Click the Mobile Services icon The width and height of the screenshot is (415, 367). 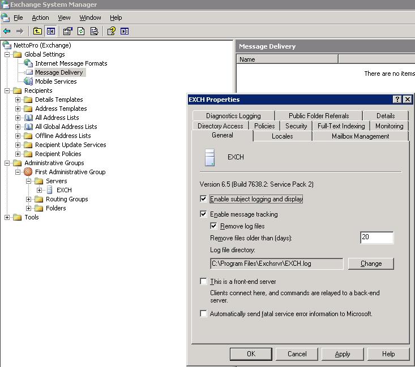pos(28,81)
